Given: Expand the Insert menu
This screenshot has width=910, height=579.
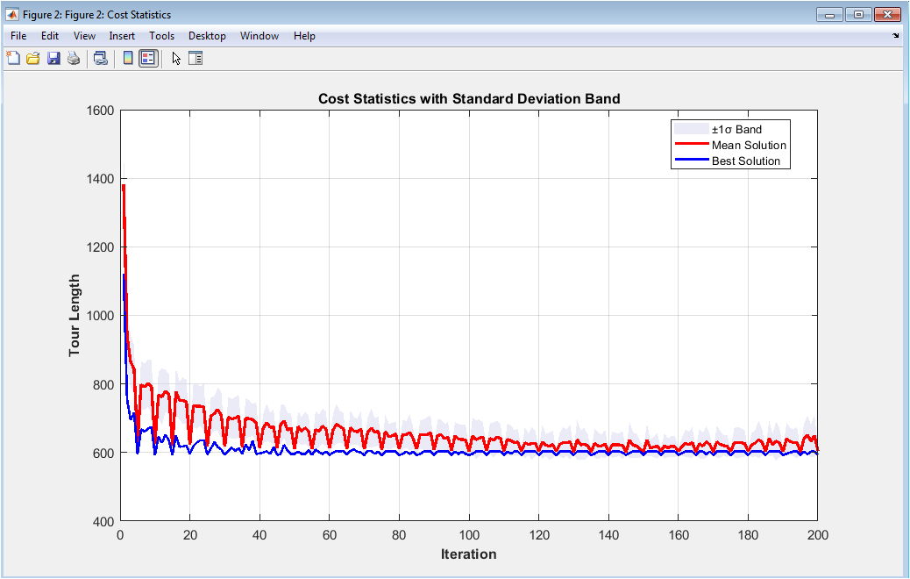Looking at the screenshot, I should [x=122, y=36].
